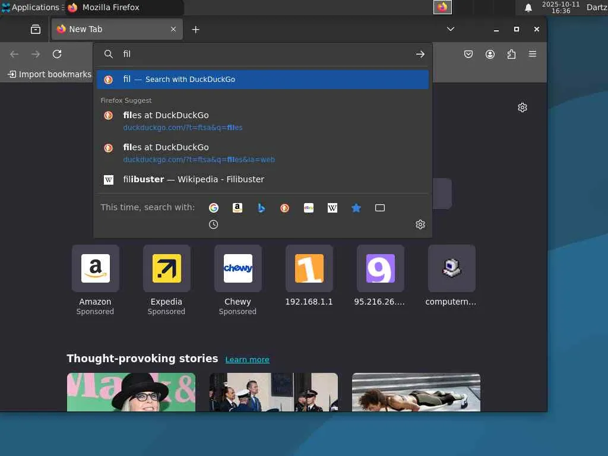Close the New Tab tab
Screen dimensions: 608x456
(x=173, y=29)
